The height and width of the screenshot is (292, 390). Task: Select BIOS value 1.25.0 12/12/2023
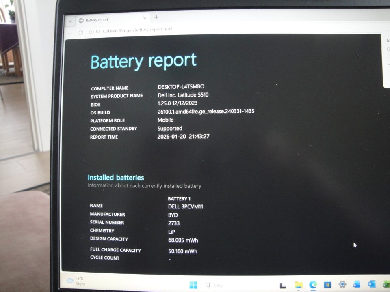pos(178,103)
